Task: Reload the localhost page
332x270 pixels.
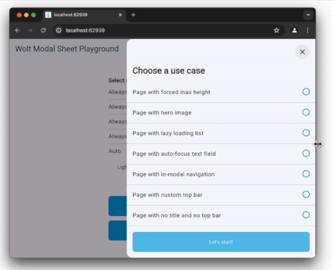Action: 43,30
